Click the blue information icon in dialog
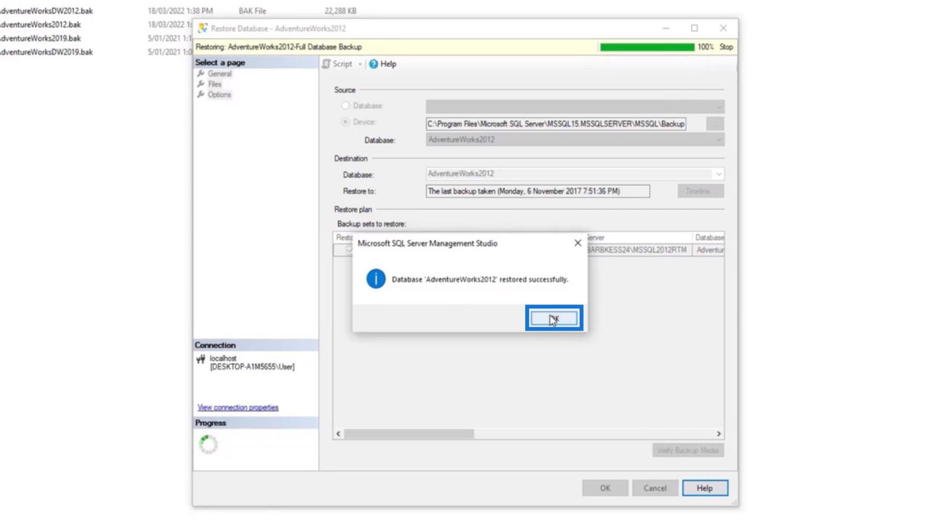932x523 pixels. click(x=376, y=279)
